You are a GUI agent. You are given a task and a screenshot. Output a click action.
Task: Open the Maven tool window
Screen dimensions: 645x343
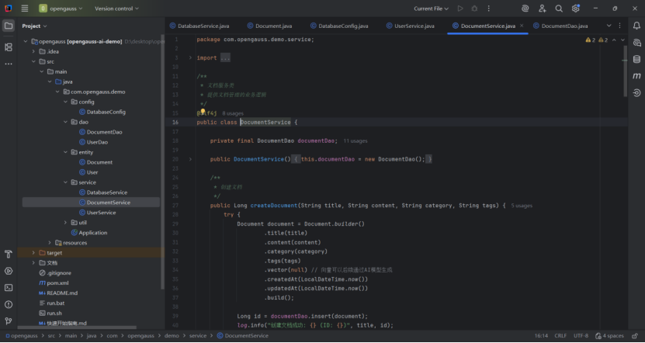(636, 76)
